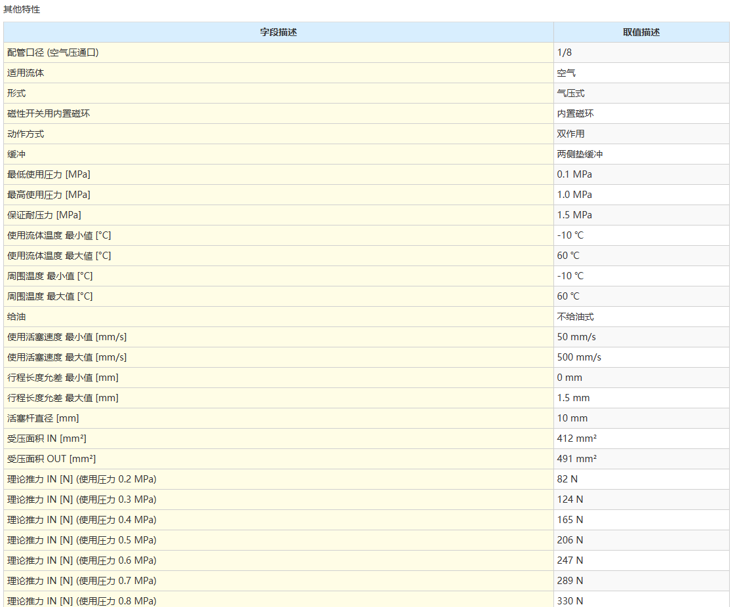Click the 活塞杆直径 [mm] field cell
This screenshot has height=607, width=737.
pyautogui.click(x=43, y=418)
